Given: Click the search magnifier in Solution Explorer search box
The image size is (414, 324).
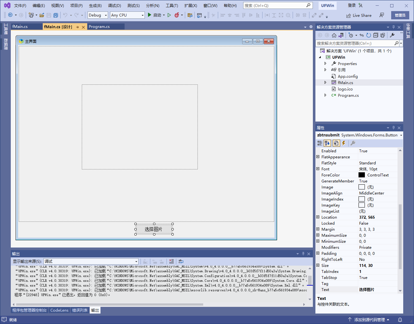Looking at the screenshot, I should pos(396,43).
